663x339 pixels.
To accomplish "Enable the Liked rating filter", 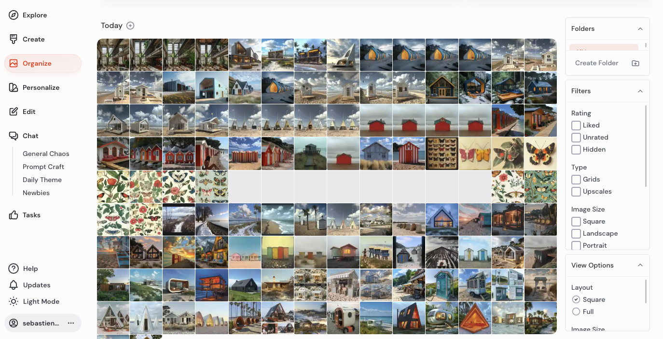I will 576,125.
